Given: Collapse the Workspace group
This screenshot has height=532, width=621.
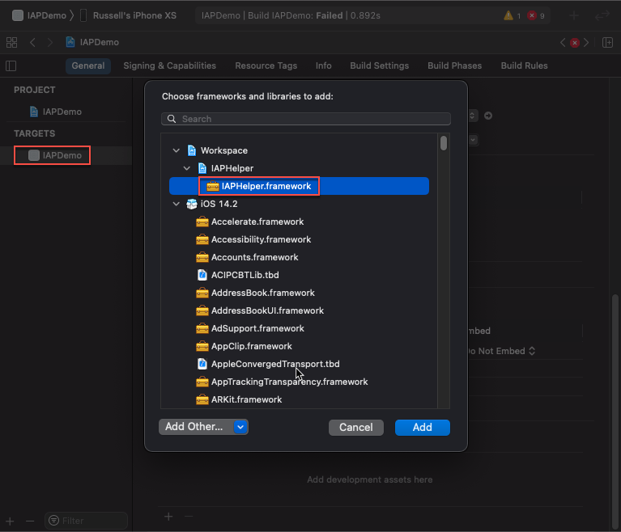Looking at the screenshot, I should pyautogui.click(x=177, y=150).
